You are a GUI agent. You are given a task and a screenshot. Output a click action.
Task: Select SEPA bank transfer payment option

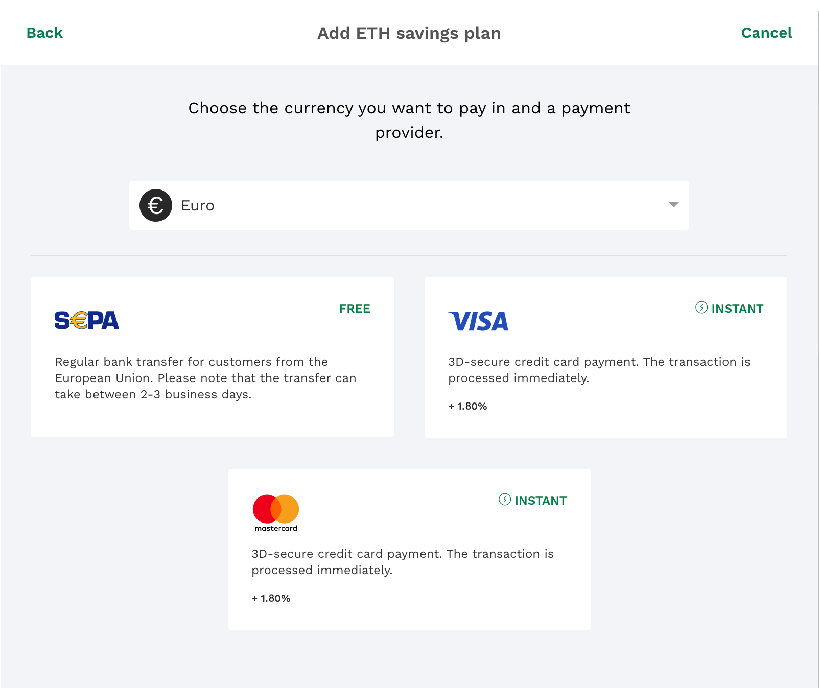click(x=212, y=357)
